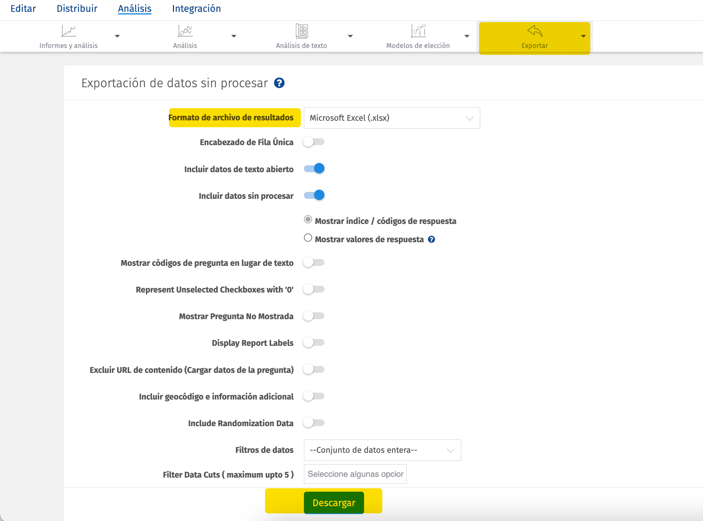This screenshot has width=703, height=521.
Task: Select the Exportar arrow icon
Action: [x=534, y=31]
